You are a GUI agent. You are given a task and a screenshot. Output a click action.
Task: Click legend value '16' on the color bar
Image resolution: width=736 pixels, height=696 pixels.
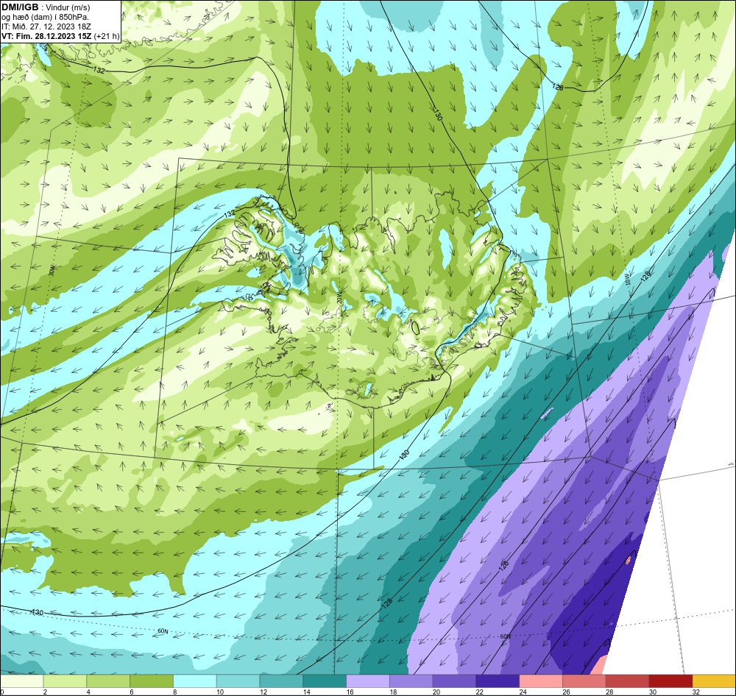click(350, 692)
